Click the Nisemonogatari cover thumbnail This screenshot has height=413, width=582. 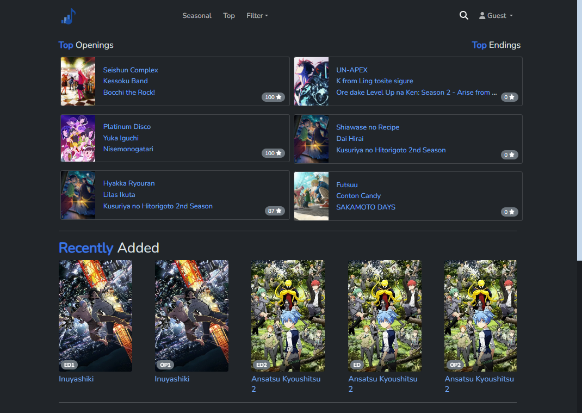[78, 138]
